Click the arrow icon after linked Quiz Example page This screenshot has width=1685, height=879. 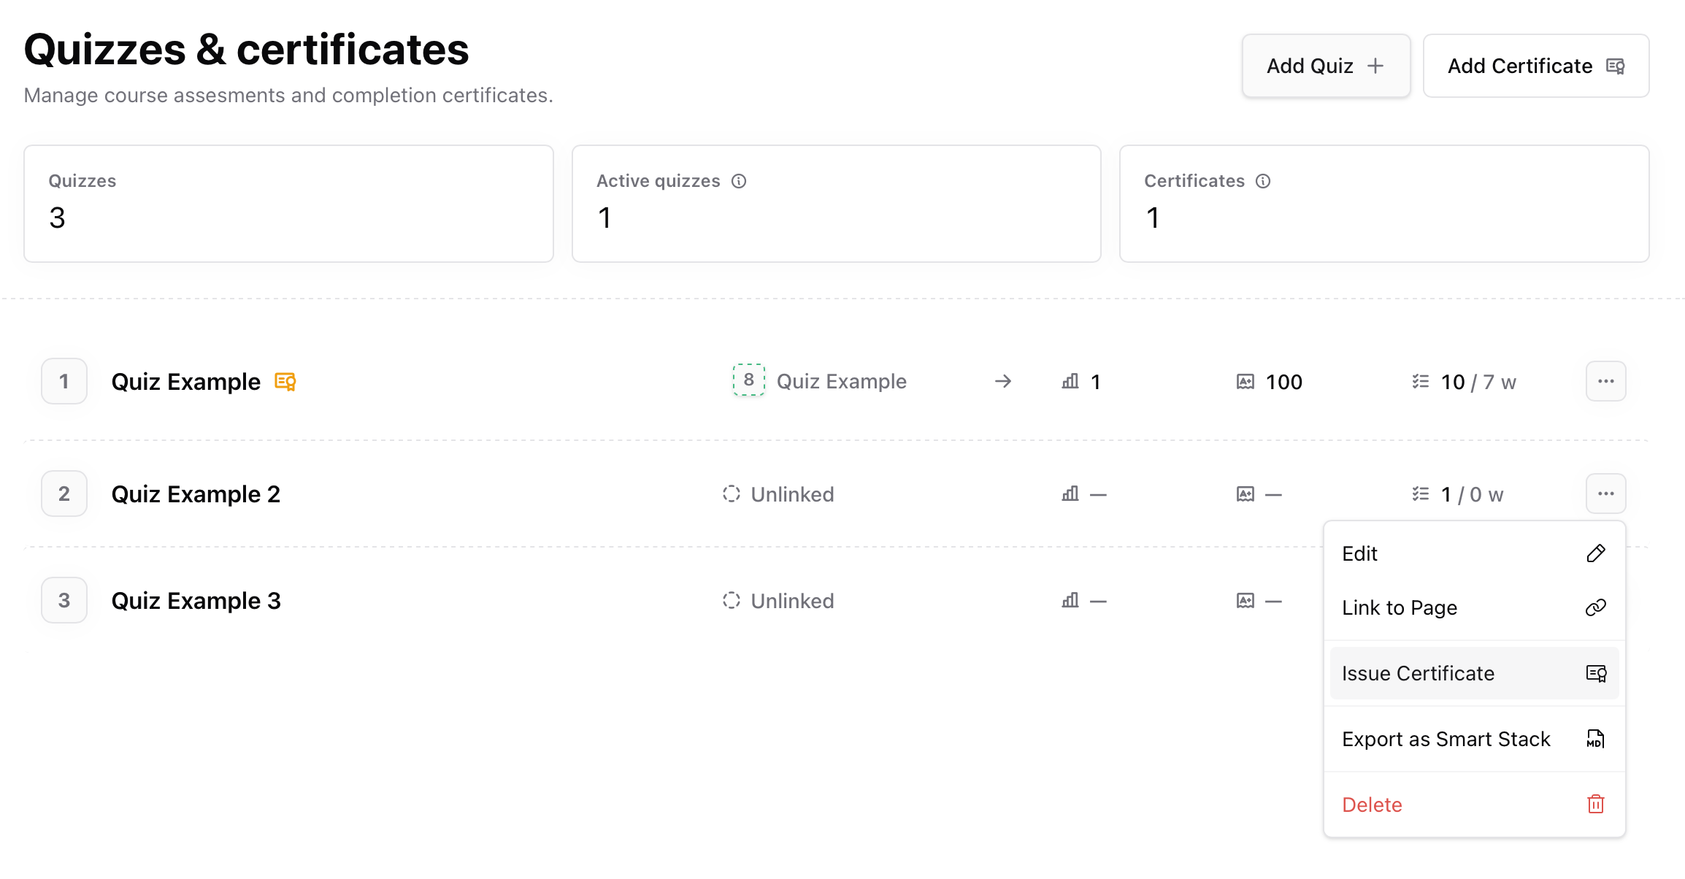pyautogui.click(x=1003, y=381)
